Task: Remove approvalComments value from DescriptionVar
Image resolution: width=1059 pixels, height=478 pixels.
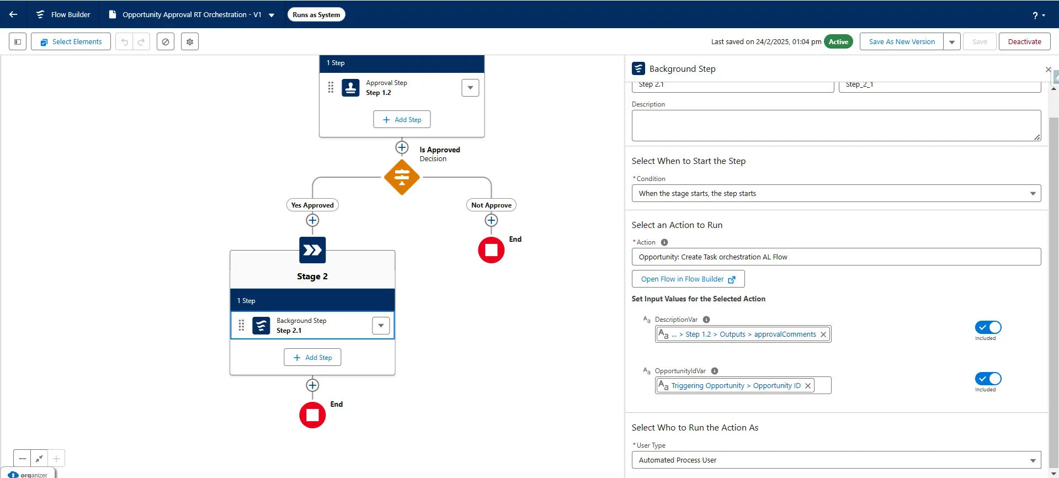Action: 823,334
